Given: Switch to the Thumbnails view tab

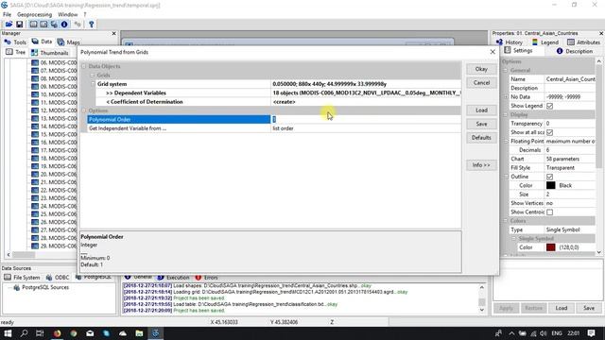Looking at the screenshot, I should pos(50,53).
